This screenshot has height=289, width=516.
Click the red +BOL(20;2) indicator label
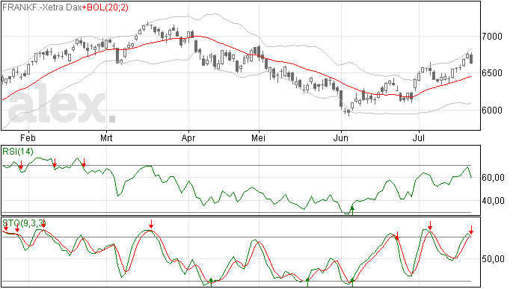click(105, 7)
